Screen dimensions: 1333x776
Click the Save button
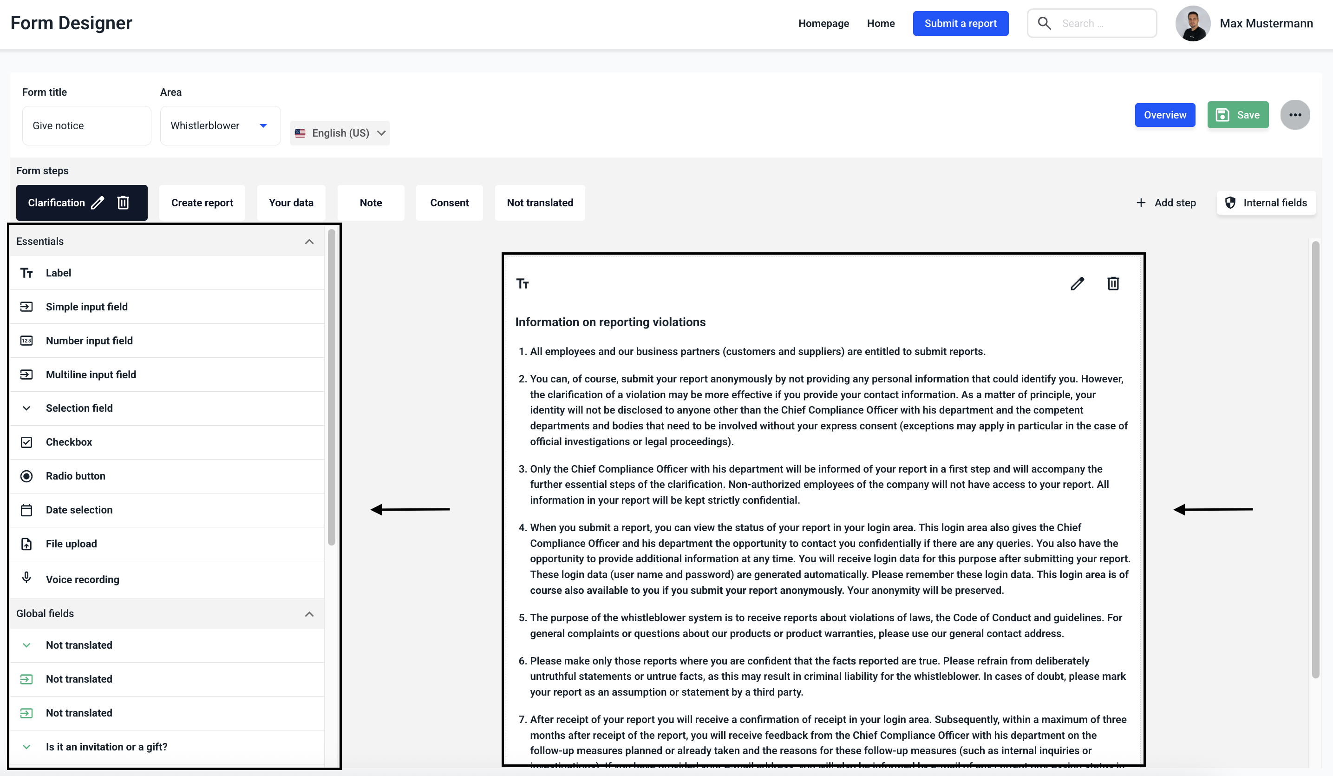click(x=1237, y=115)
